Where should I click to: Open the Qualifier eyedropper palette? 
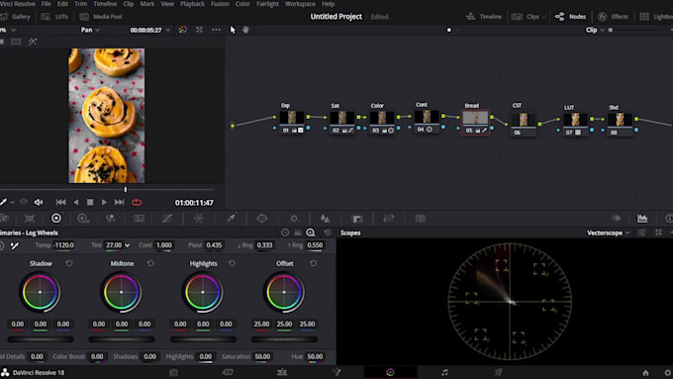coord(231,219)
